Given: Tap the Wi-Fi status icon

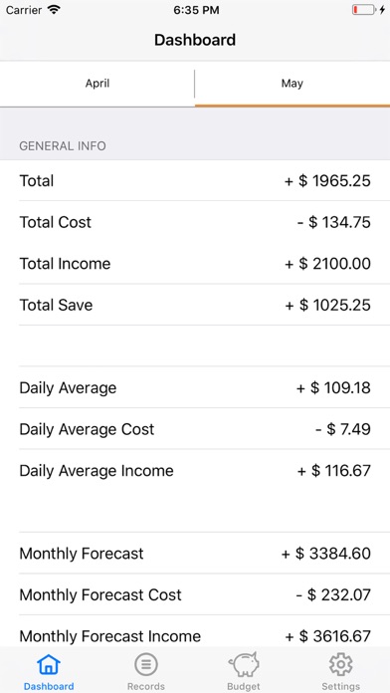Looking at the screenshot, I should click(55, 10).
